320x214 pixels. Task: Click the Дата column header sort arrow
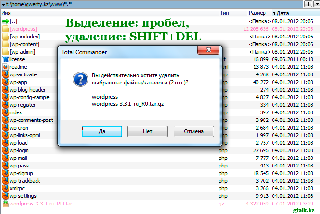tap(274, 13)
